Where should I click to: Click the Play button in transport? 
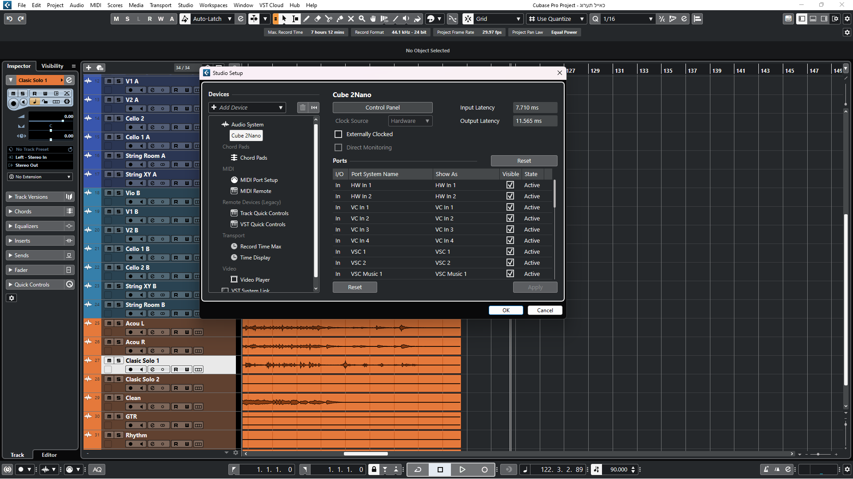coord(462,469)
